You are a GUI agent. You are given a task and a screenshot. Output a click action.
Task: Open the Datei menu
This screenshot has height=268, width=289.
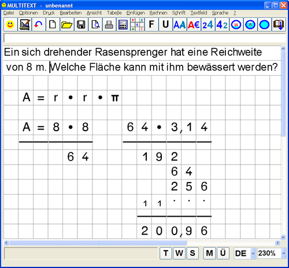click(9, 13)
